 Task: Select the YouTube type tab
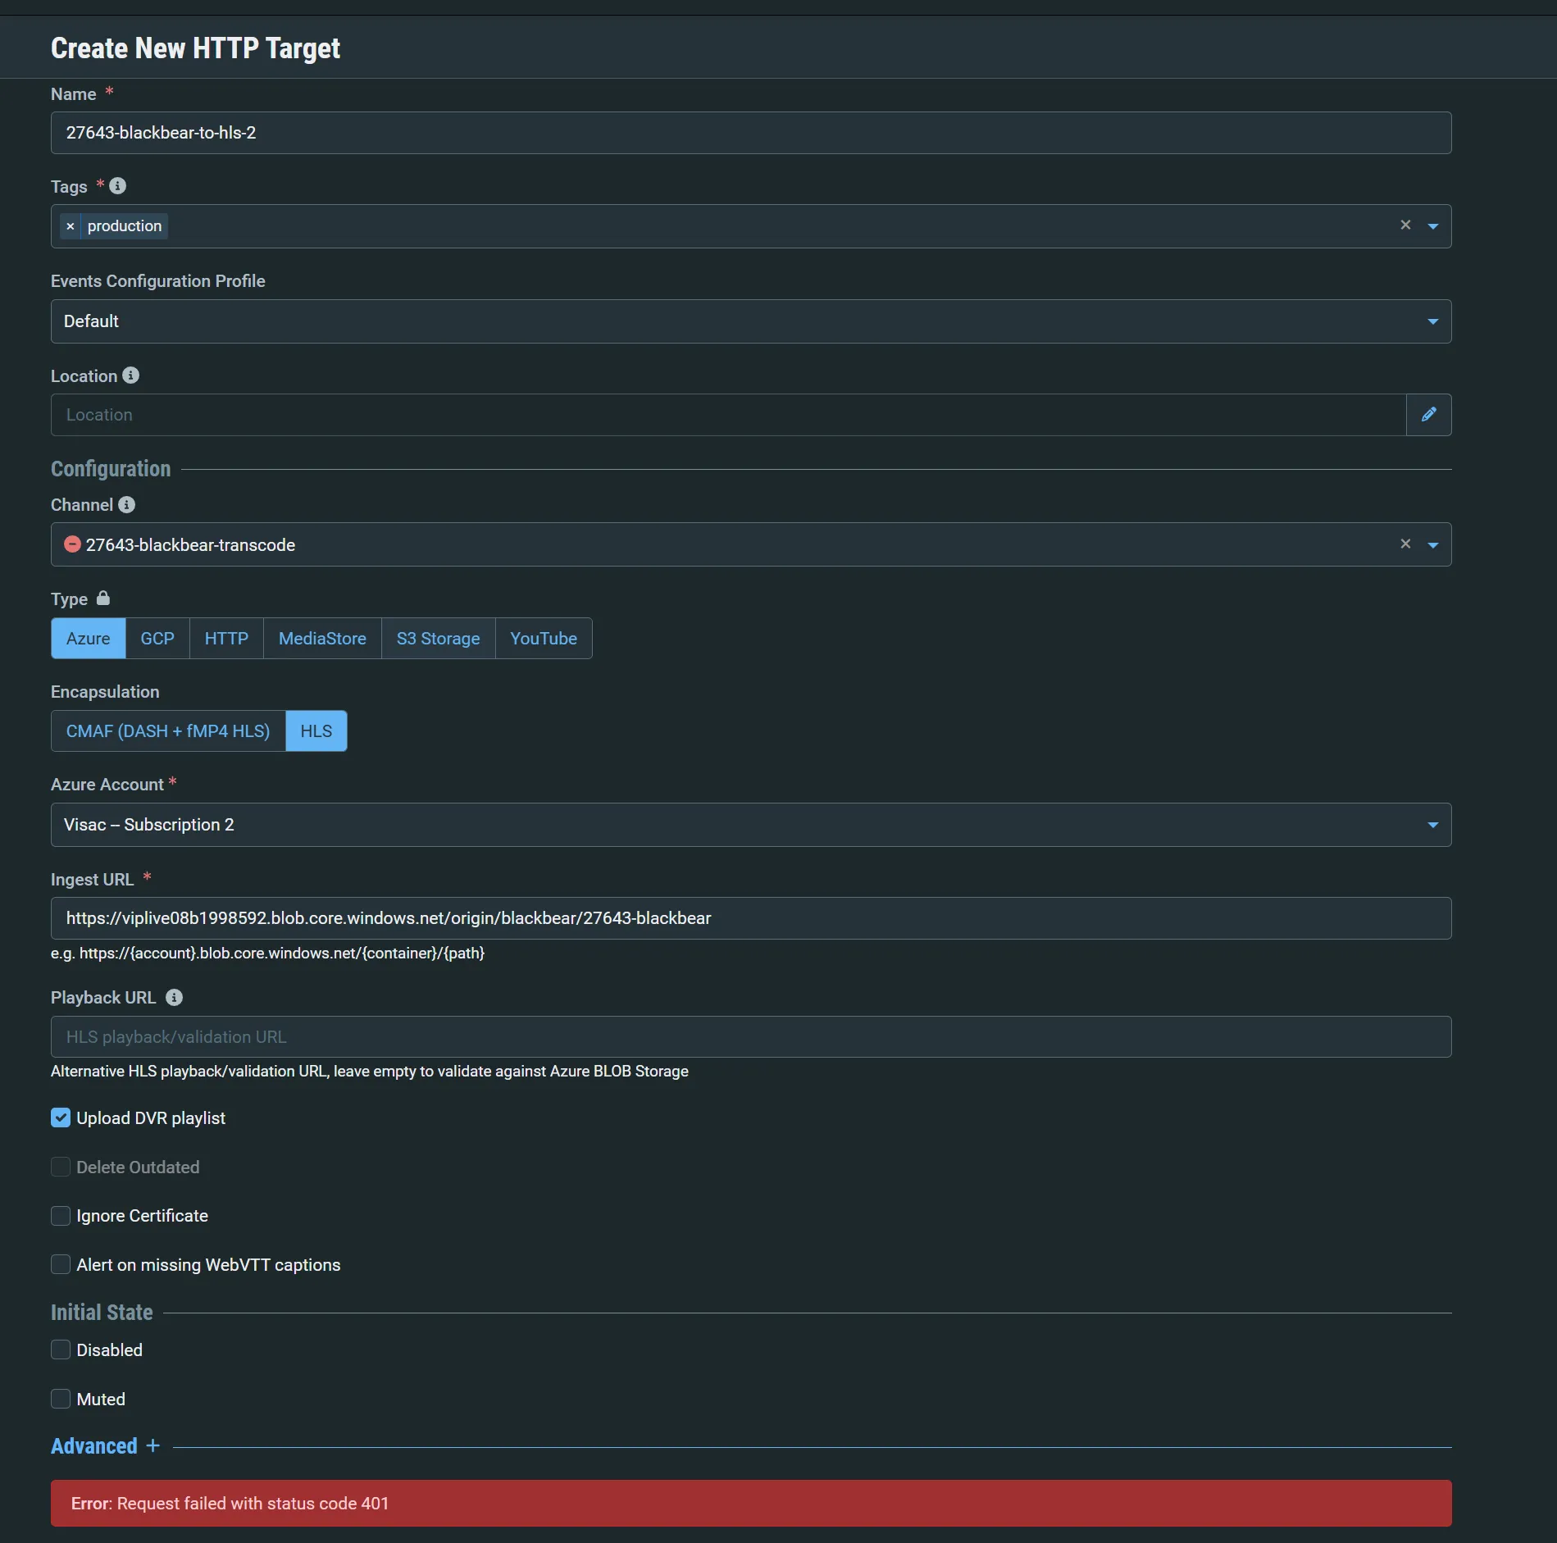[544, 638]
